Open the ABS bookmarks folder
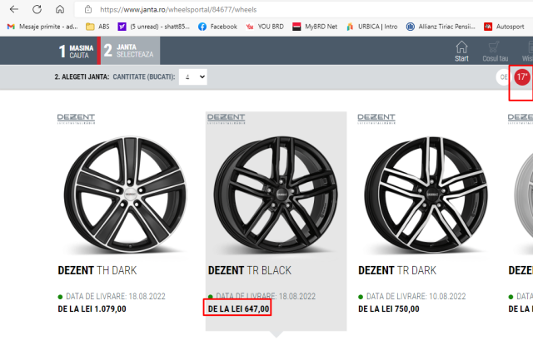 pyautogui.click(x=97, y=27)
